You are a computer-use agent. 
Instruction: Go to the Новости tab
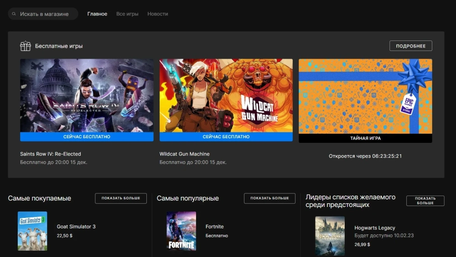tap(158, 14)
